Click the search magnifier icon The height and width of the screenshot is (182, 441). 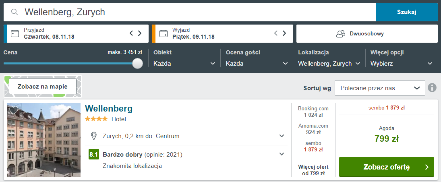point(14,12)
